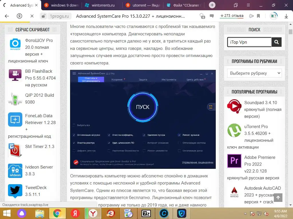Viewport: 293px width, 219px height.
Task: Toggle the Удал. шпионского ПО checkbox
Action: click(x=109, y=143)
